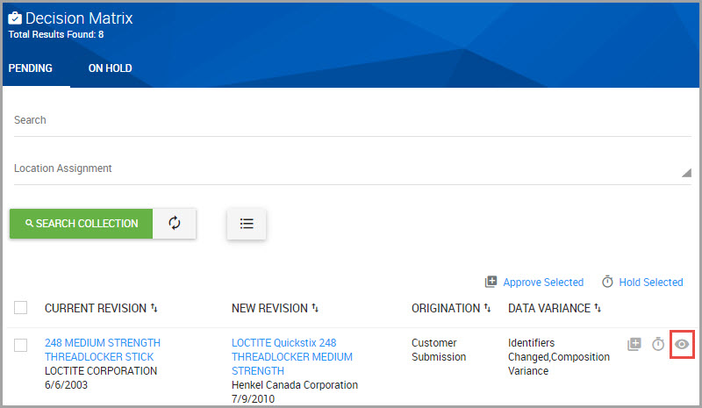This screenshot has width=702, height=408.
Task: Click the CURRENT REVISION column header
Action: (96, 308)
